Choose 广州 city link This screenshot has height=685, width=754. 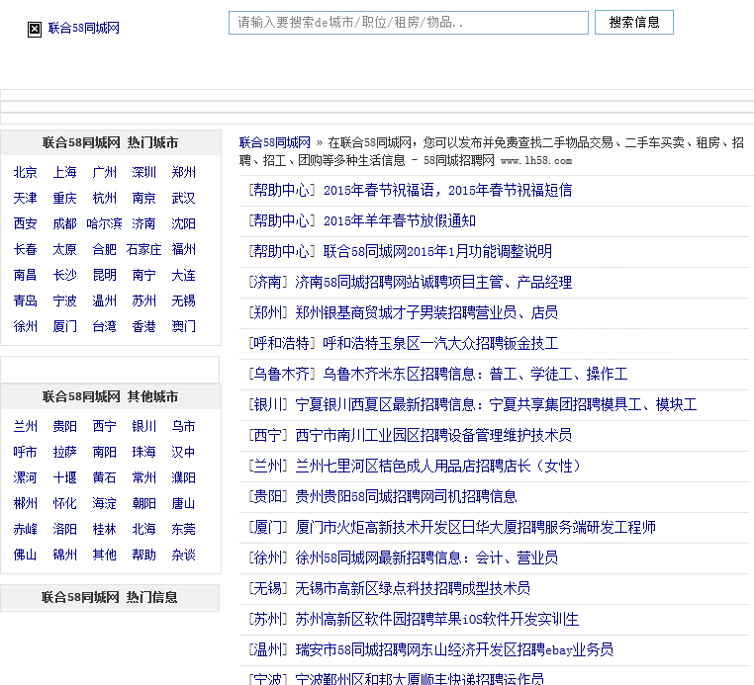[104, 172]
